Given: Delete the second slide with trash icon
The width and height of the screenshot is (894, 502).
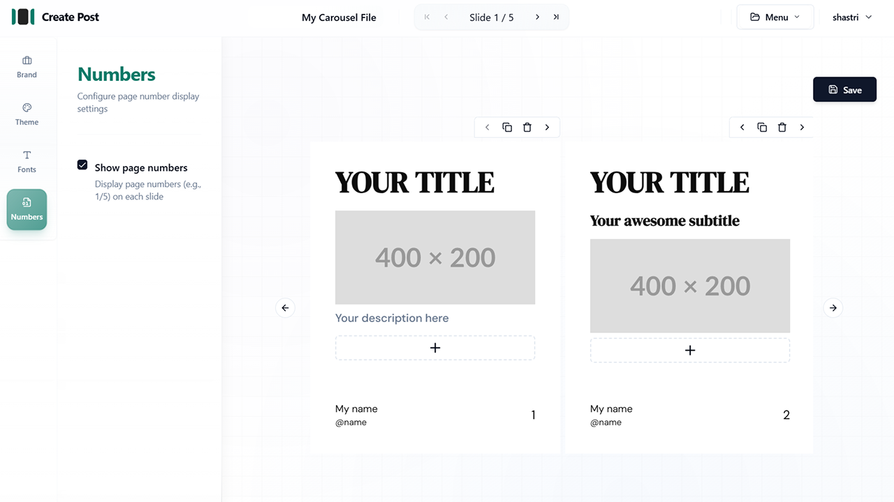Looking at the screenshot, I should 782,128.
